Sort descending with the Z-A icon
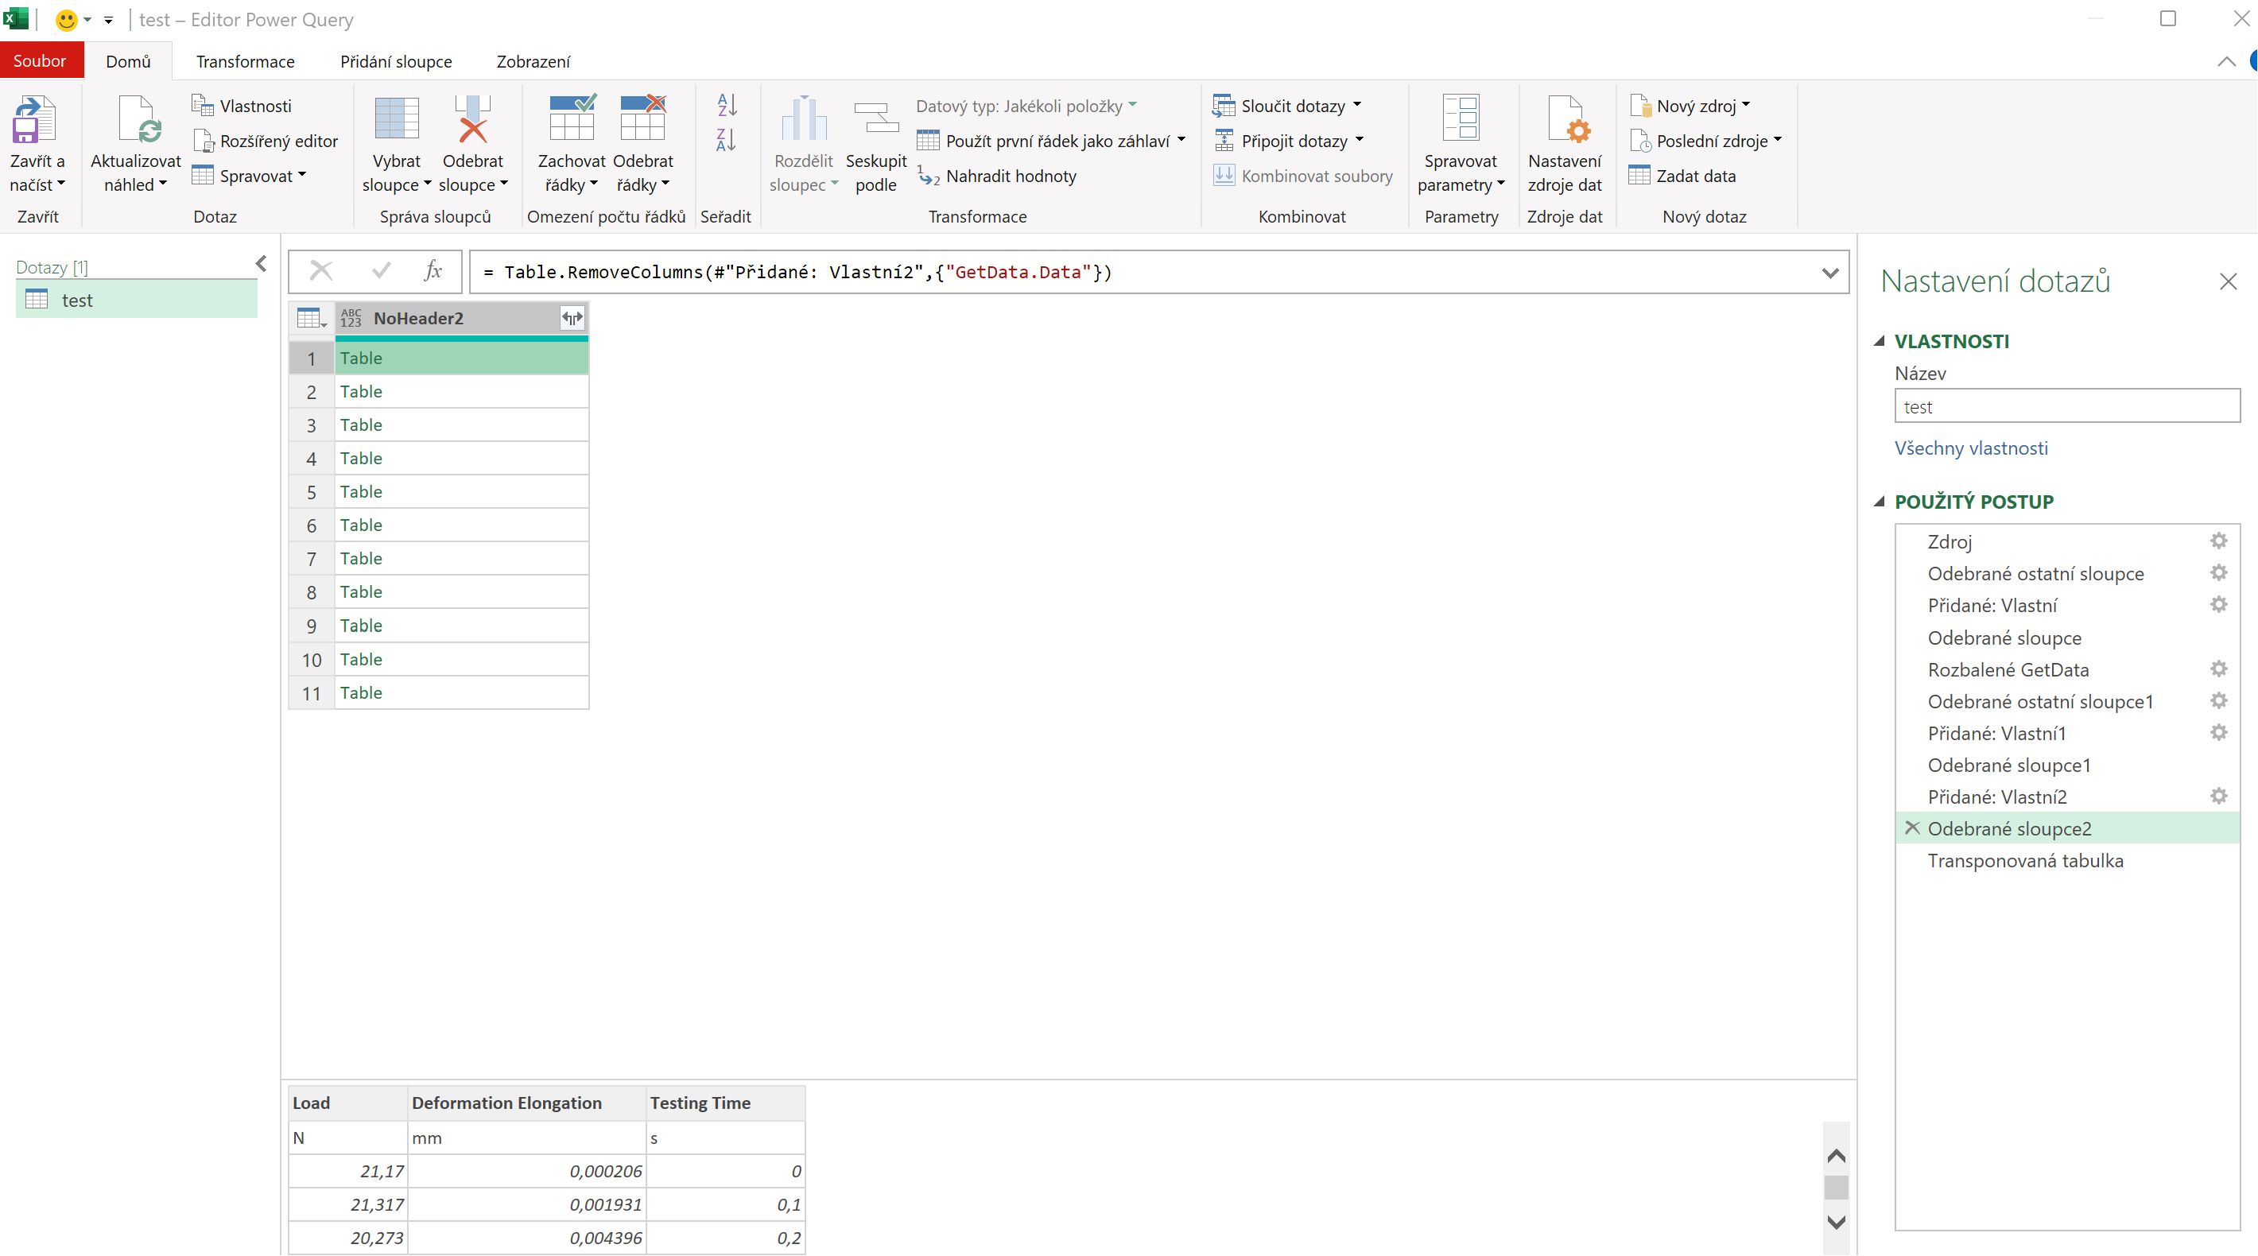Image resolution: width=2258 pixels, height=1256 pixels. [x=726, y=139]
